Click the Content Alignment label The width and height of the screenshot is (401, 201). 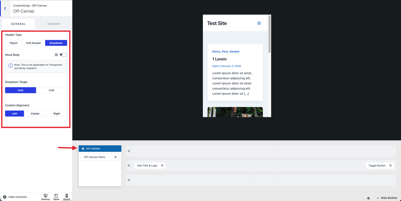coord(17,105)
